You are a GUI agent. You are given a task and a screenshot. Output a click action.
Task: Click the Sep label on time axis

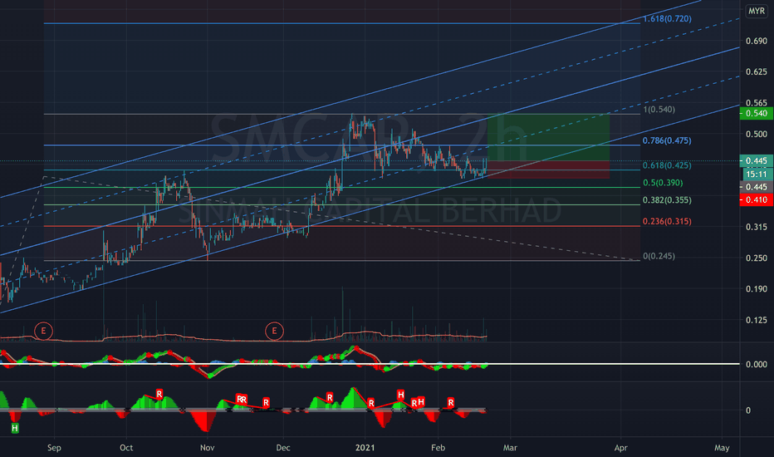click(x=54, y=448)
